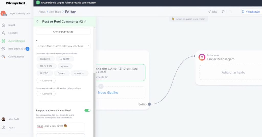Click the pencil icon to rename trigger
Image resolution: width=262 pixels, height=137 pixels.
click(85, 22)
